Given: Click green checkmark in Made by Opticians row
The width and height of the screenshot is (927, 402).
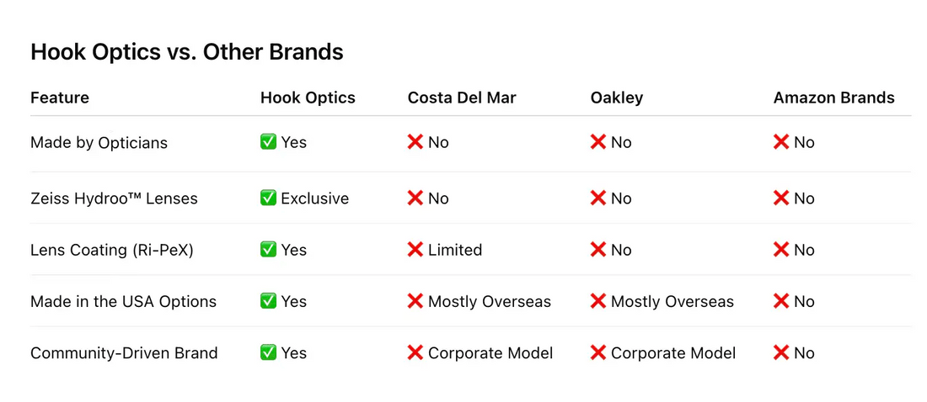Looking at the screenshot, I should 268,142.
